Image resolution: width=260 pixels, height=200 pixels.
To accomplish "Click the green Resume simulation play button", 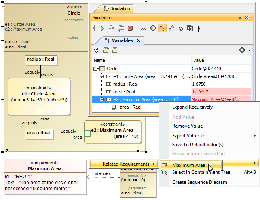I will 102,28.
